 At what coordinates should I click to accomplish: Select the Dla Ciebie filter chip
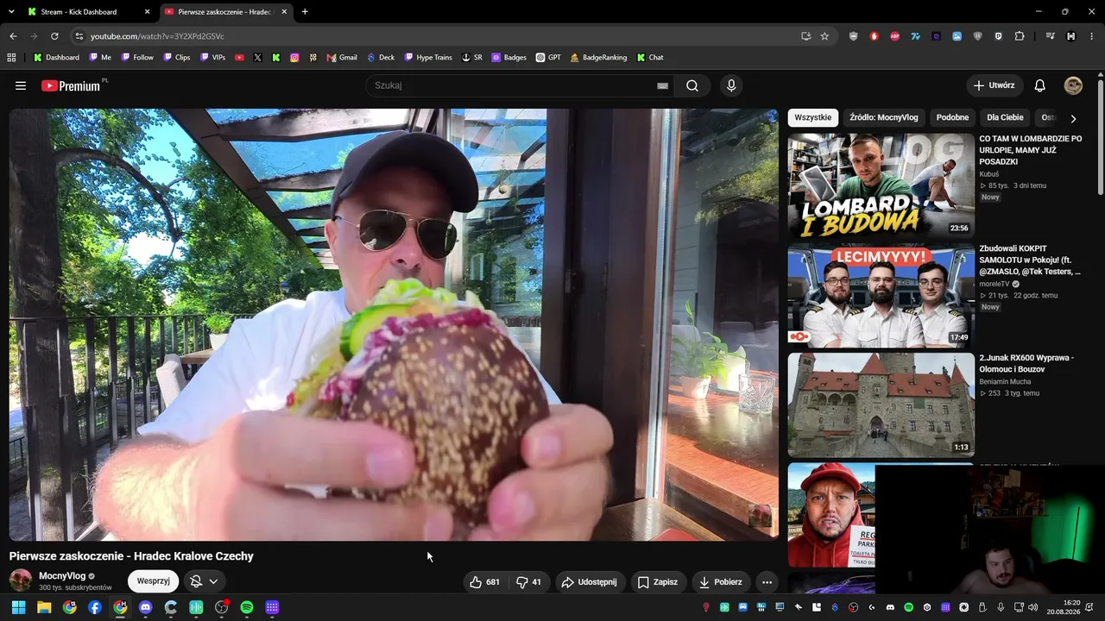coord(1005,117)
